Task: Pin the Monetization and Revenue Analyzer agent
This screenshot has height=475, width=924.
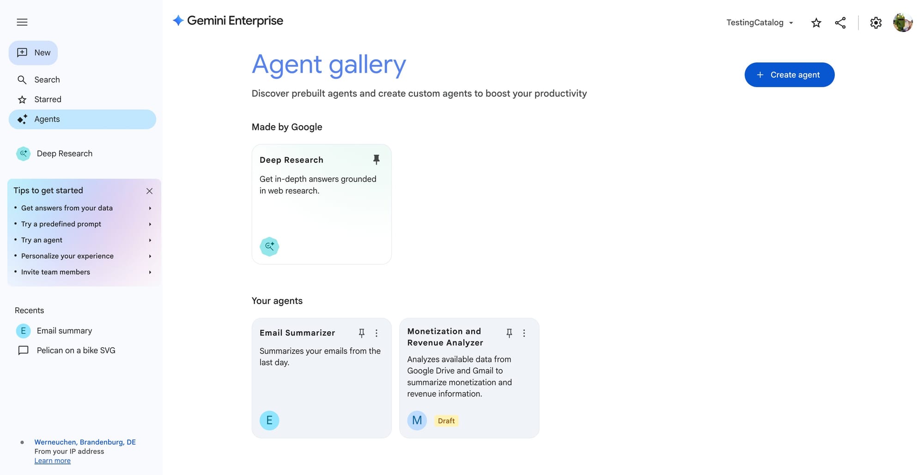Action: (509, 333)
